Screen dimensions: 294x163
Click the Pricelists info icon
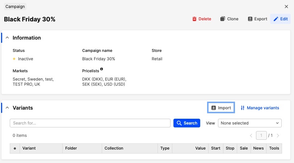pos(102,69)
